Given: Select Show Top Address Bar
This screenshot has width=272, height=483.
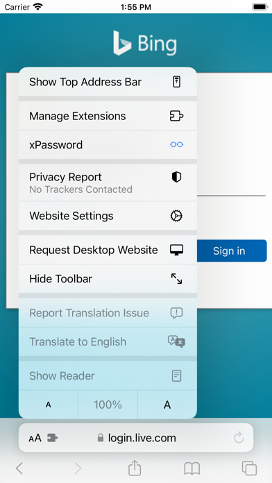Looking at the screenshot, I should [x=108, y=82].
